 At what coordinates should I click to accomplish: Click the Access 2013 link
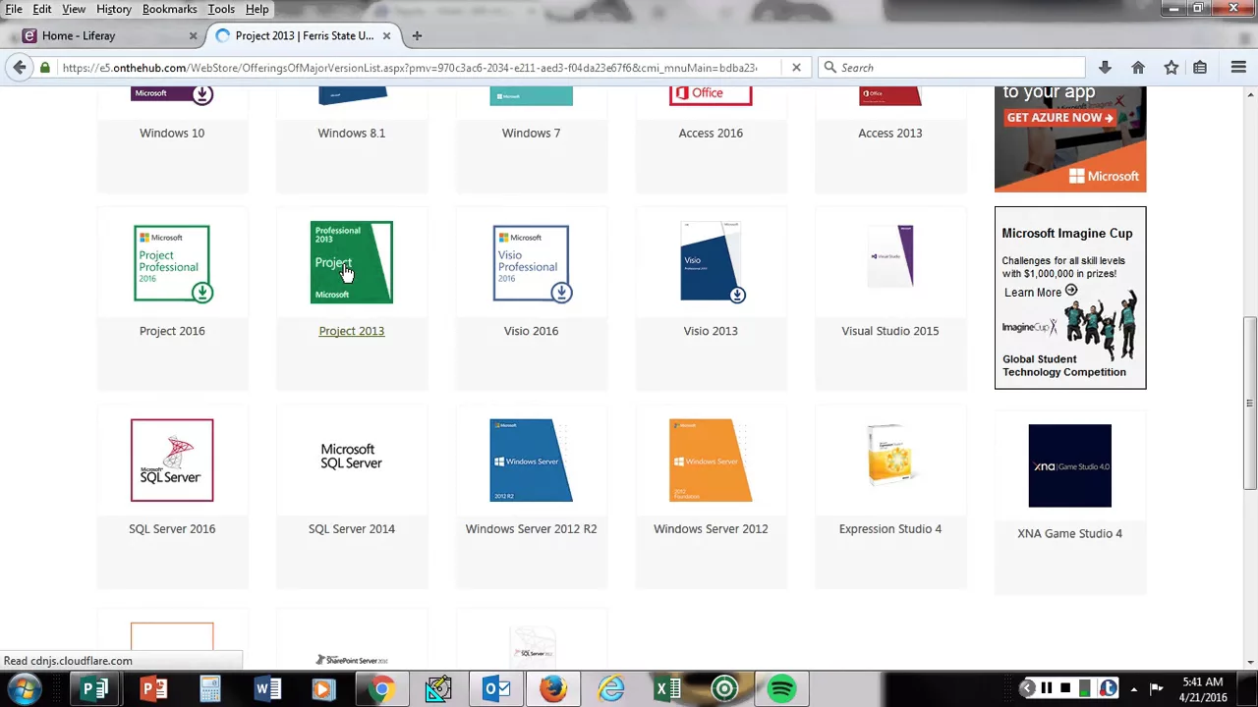click(x=890, y=133)
